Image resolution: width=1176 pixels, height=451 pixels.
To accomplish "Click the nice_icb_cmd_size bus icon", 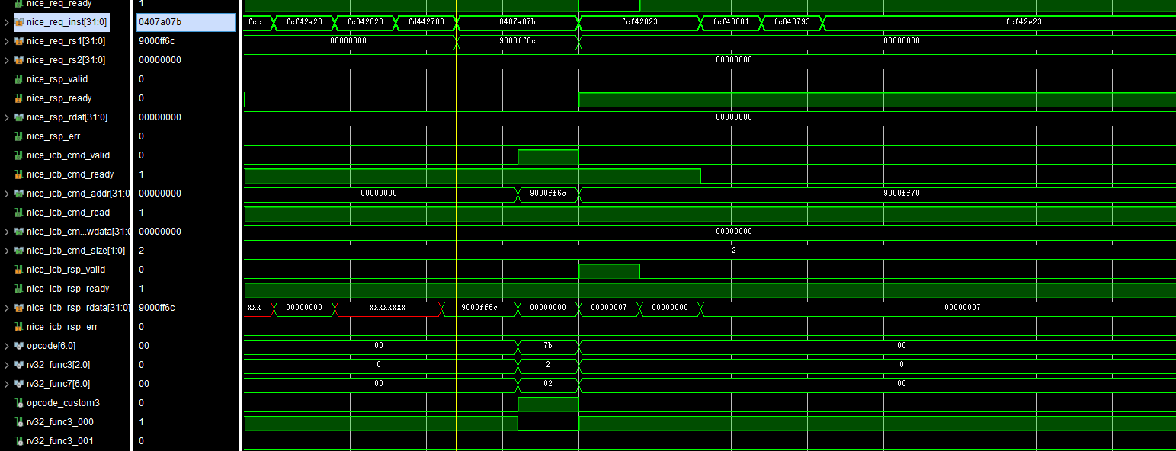I will coord(19,251).
